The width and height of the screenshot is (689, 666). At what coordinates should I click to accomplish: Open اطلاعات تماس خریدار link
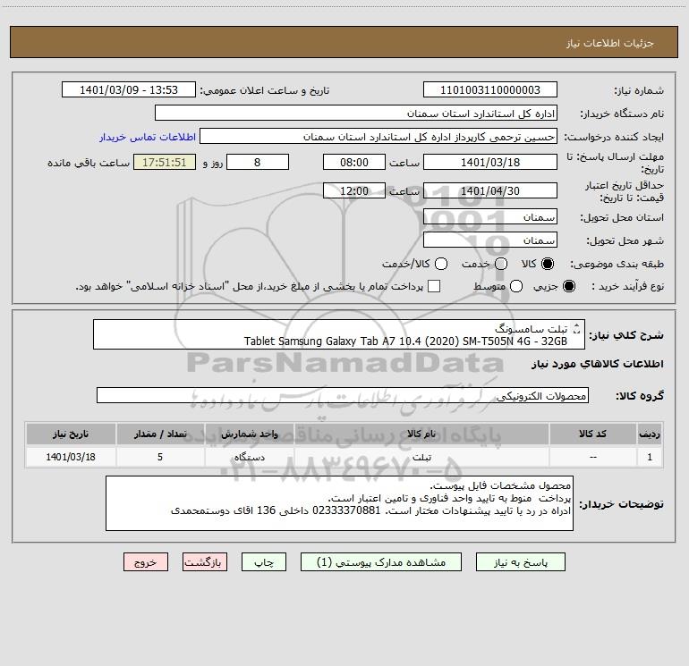tap(148, 137)
